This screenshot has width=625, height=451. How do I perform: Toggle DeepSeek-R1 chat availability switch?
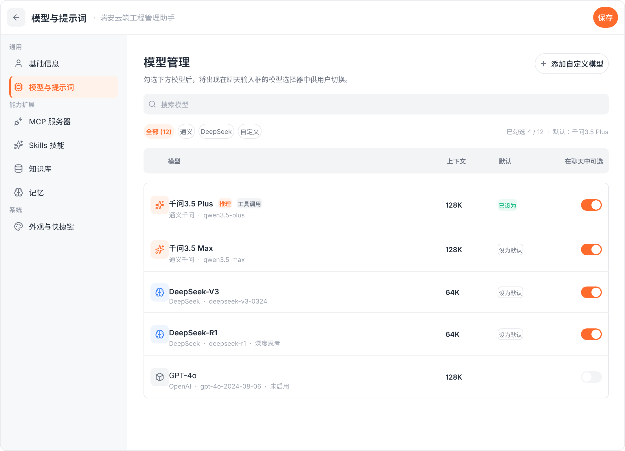[591, 334]
